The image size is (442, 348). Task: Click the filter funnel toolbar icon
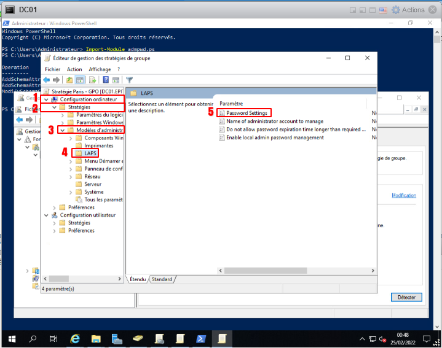(130, 80)
